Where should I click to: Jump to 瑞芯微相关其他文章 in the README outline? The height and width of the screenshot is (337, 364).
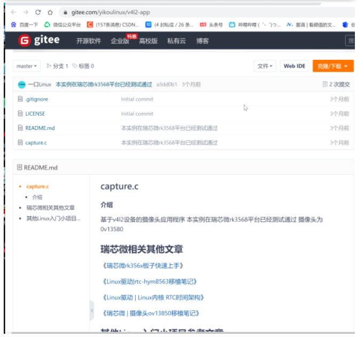pos(51,208)
